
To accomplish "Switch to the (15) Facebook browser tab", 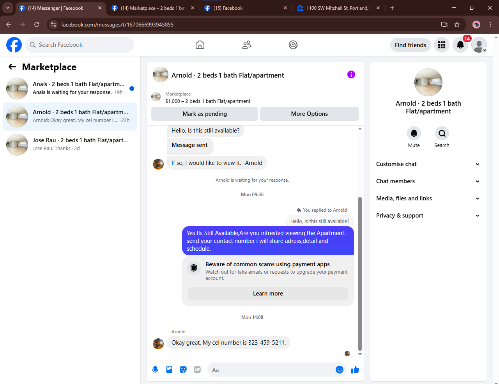I will 246,8.
